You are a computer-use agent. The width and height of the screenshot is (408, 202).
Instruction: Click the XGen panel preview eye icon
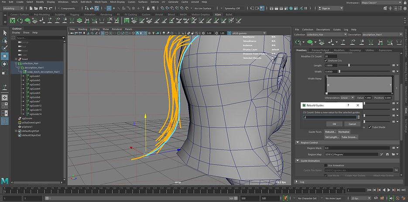click(299, 42)
